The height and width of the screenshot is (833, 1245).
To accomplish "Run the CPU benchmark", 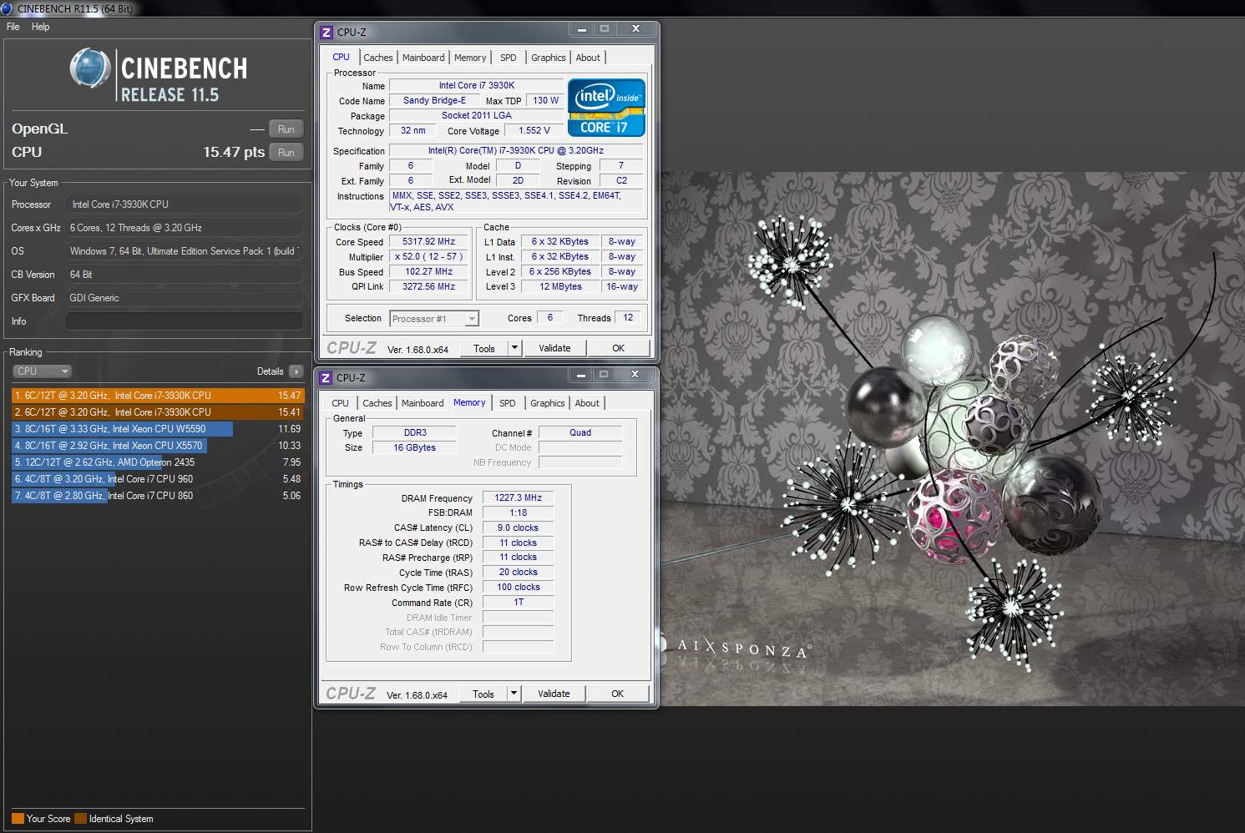I will (x=286, y=153).
